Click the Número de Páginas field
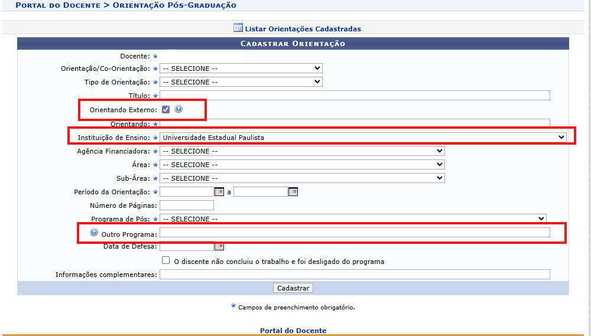 click(187, 205)
